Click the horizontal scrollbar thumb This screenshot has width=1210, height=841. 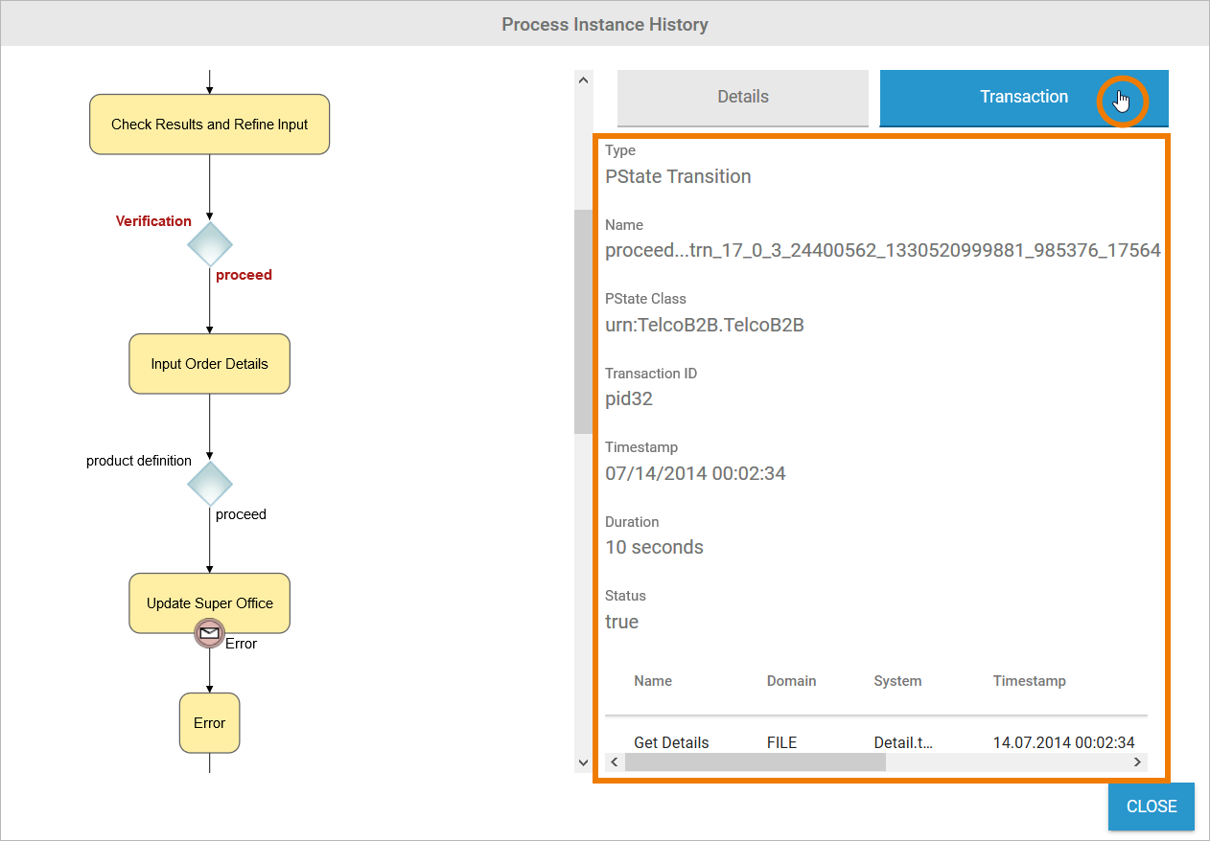[756, 762]
